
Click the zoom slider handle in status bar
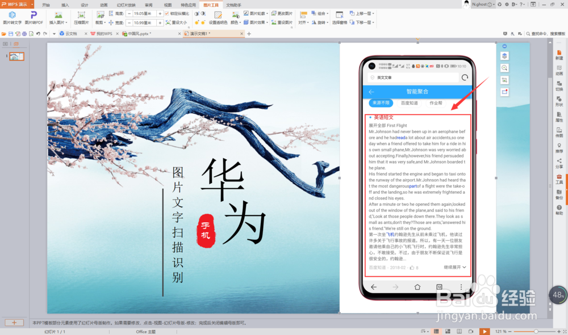click(x=536, y=331)
